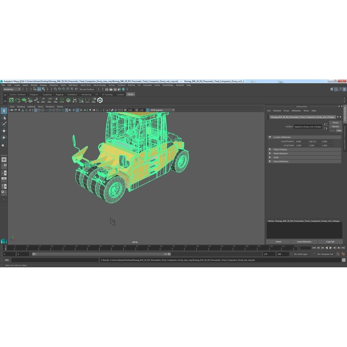The image size is (347, 347).
Task: Click the time range slider bar
Action: tap(101, 254)
